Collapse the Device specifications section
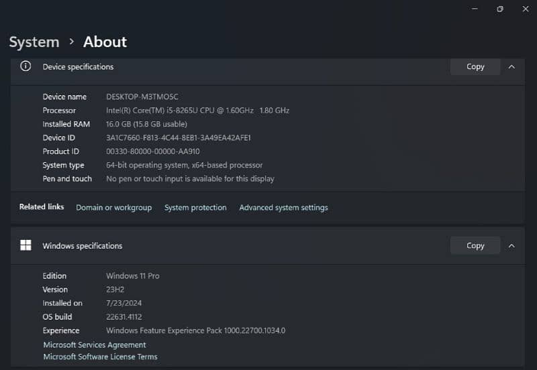537x370 pixels. tap(511, 66)
